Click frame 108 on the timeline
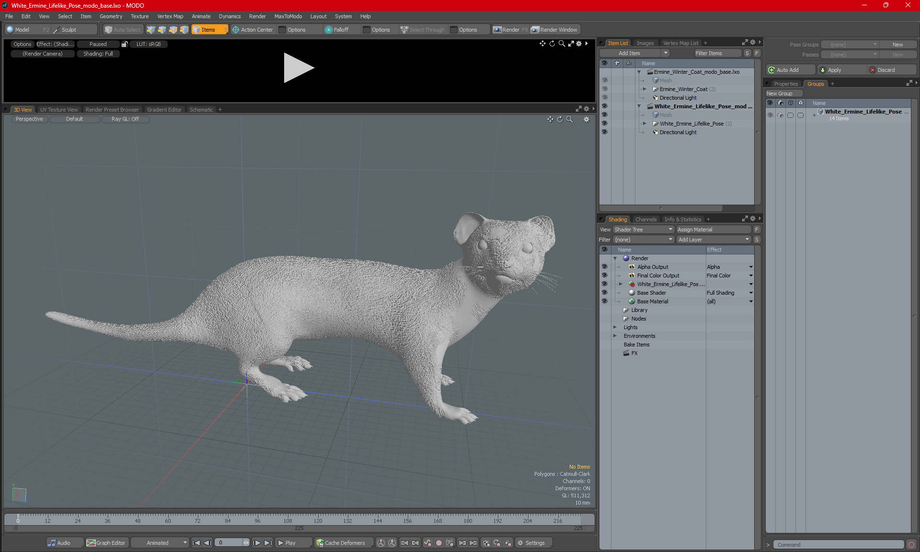The height and width of the screenshot is (552, 920). (287, 520)
